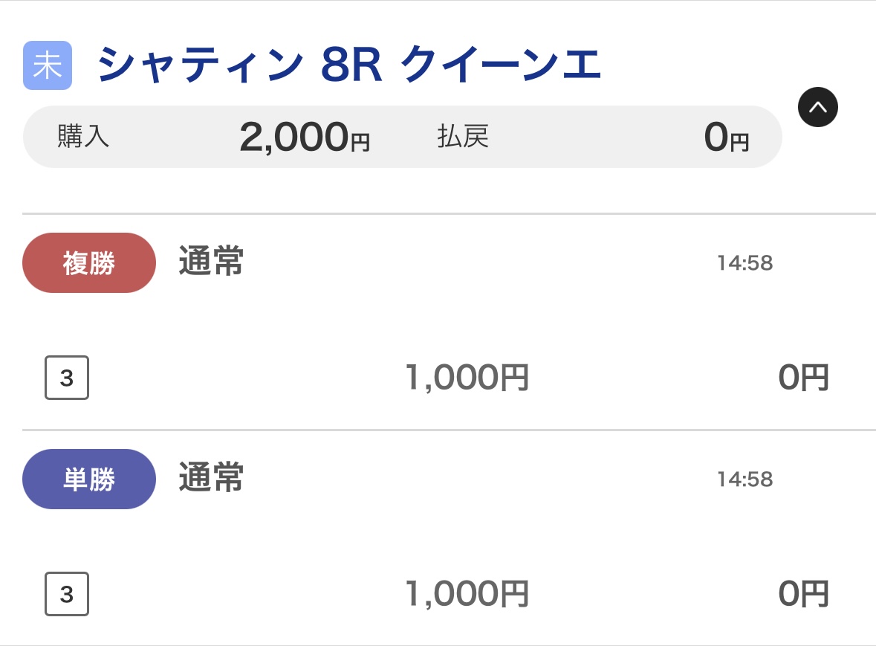Click the 14:58 timestamp in the 複勝 row
This screenshot has width=876, height=646.
(x=744, y=263)
